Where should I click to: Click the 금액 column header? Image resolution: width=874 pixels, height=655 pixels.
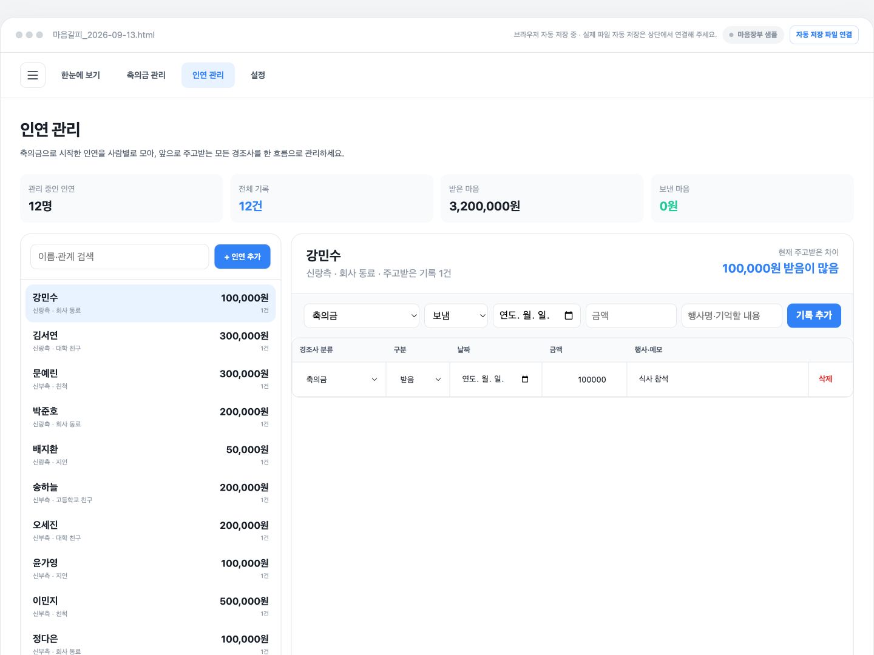coord(556,350)
